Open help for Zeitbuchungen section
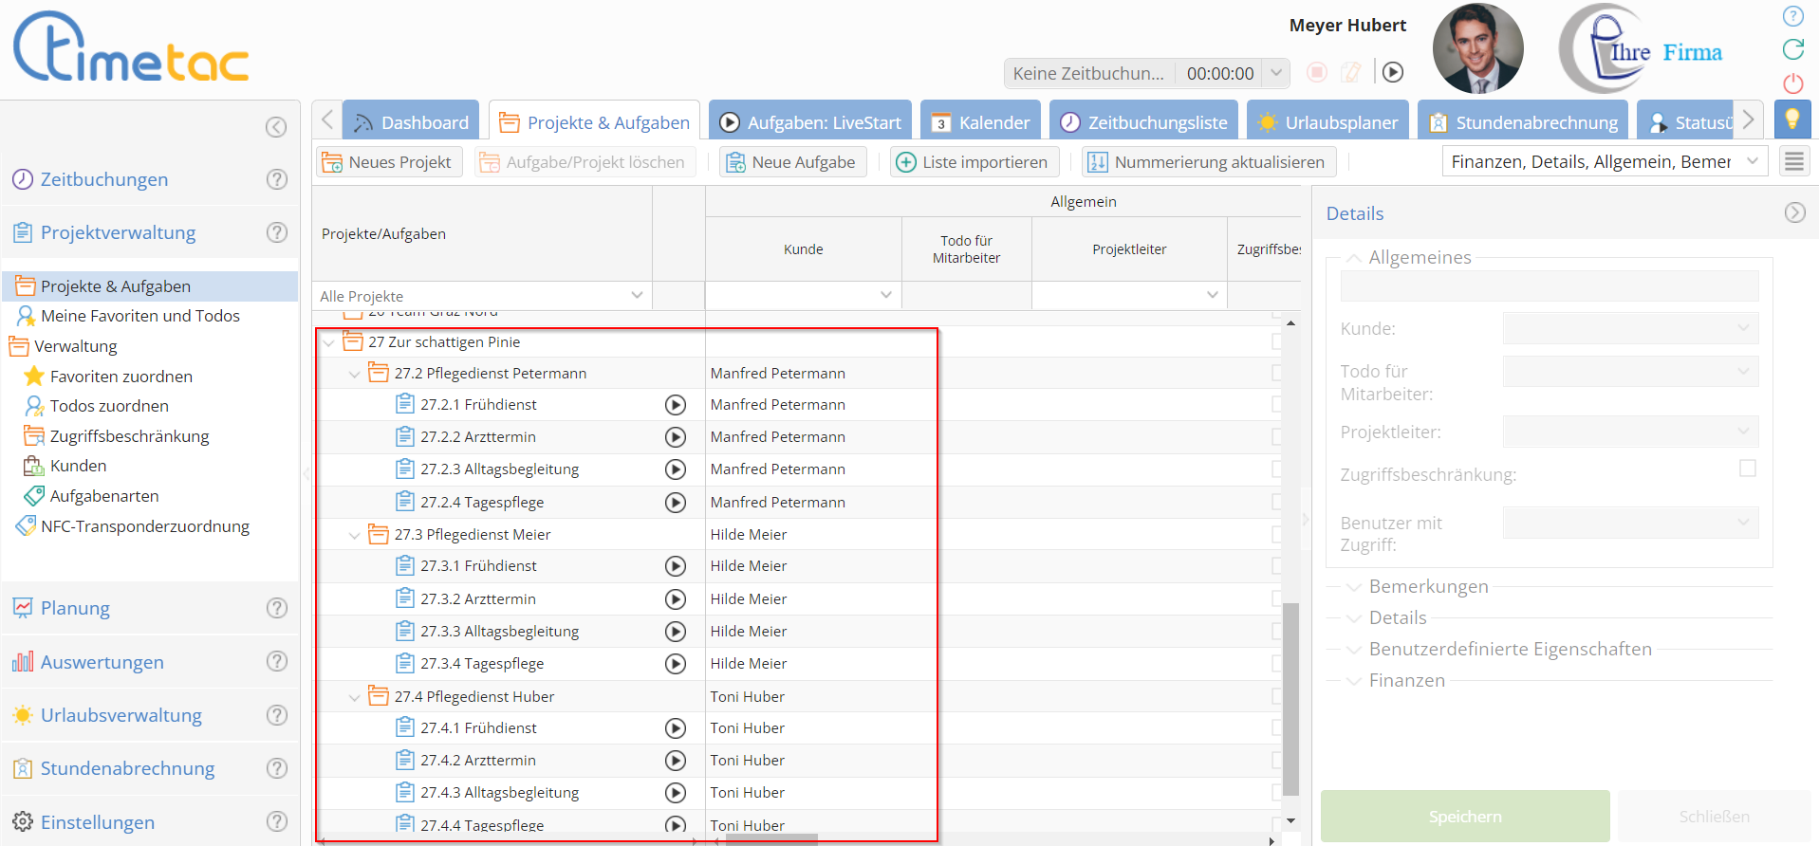Screen dimensions: 1819x846 [x=276, y=179]
